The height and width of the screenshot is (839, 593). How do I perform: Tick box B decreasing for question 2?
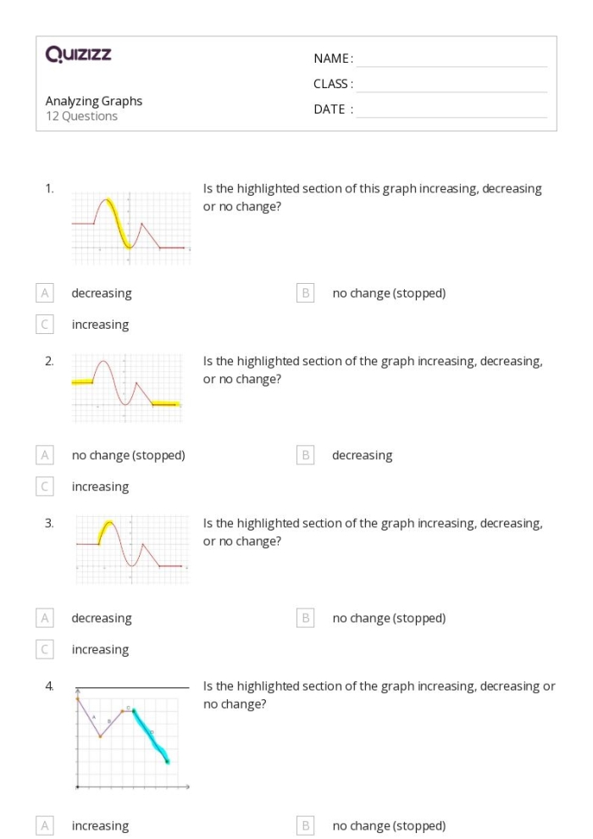(305, 455)
